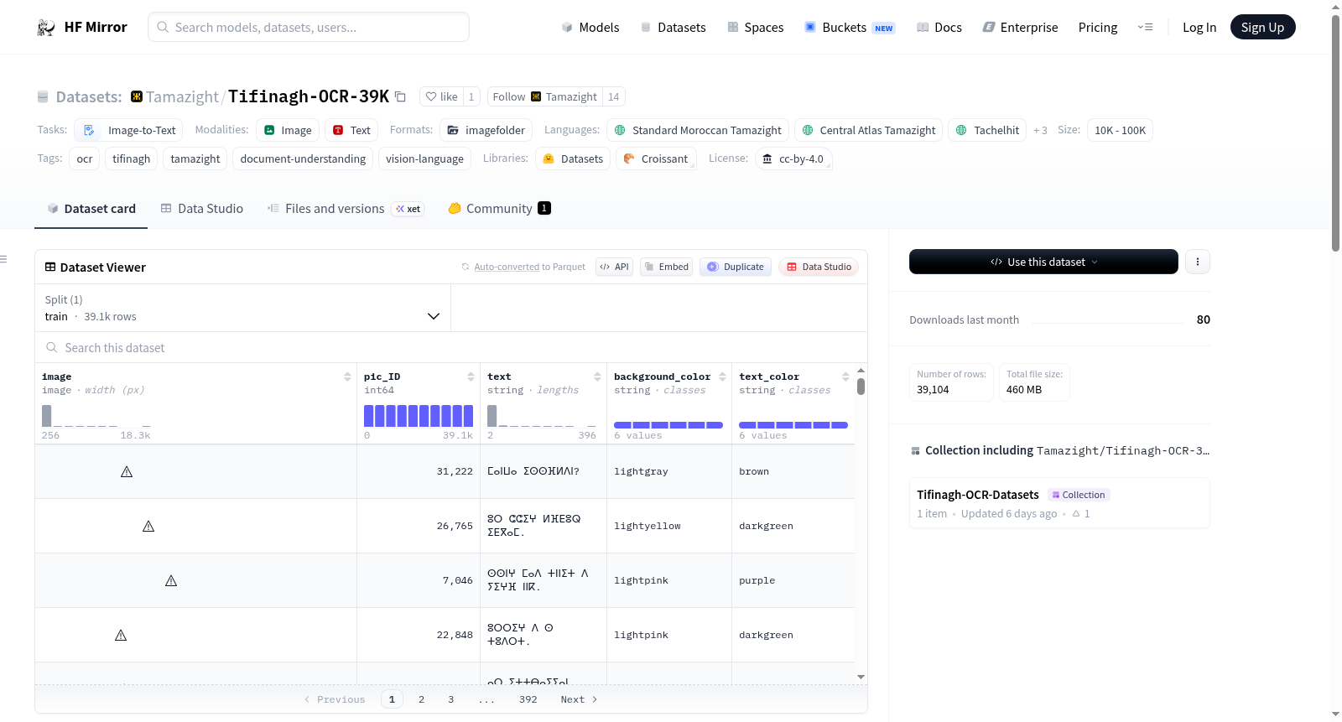Click the Duplicate button
This screenshot has height=722, width=1342.
click(736, 268)
